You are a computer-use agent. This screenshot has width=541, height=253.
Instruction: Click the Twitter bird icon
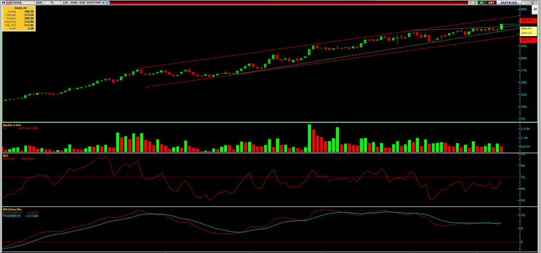(x=107, y=3)
